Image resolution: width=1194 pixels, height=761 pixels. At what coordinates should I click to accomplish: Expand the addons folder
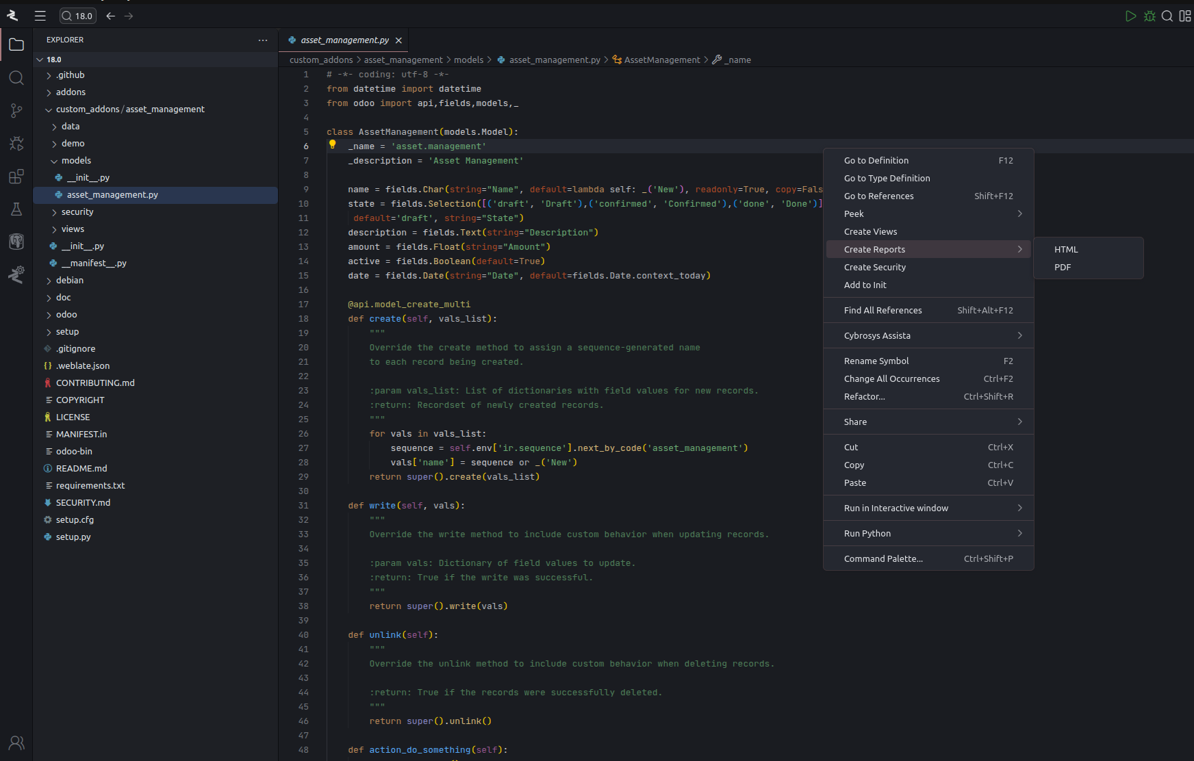(x=71, y=92)
